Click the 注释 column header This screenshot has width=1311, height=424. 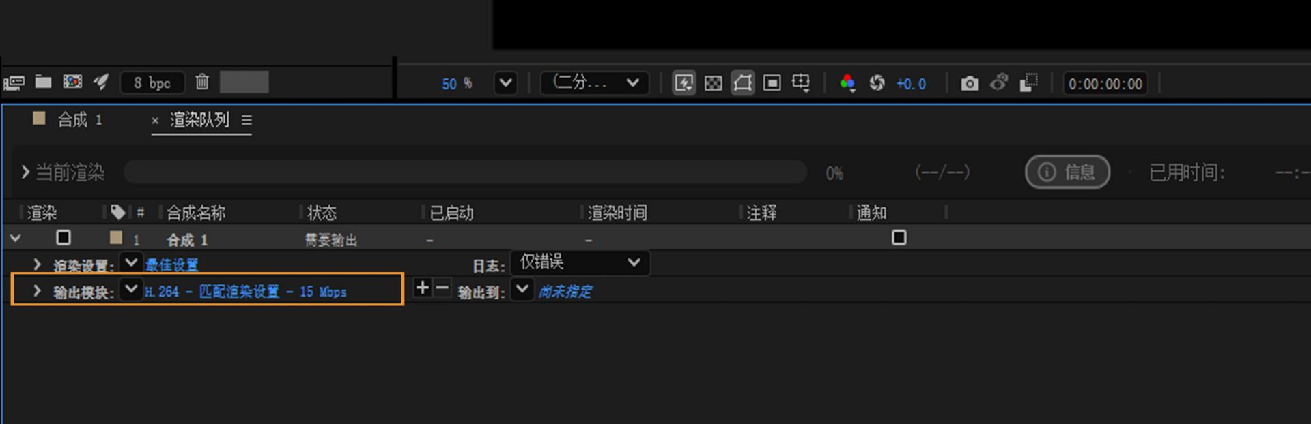[761, 213]
